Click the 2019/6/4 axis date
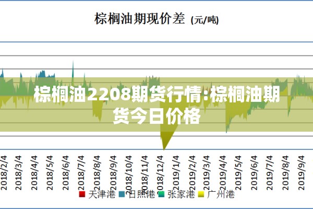This screenshot has width=313, height=209. [x=254, y=172]
